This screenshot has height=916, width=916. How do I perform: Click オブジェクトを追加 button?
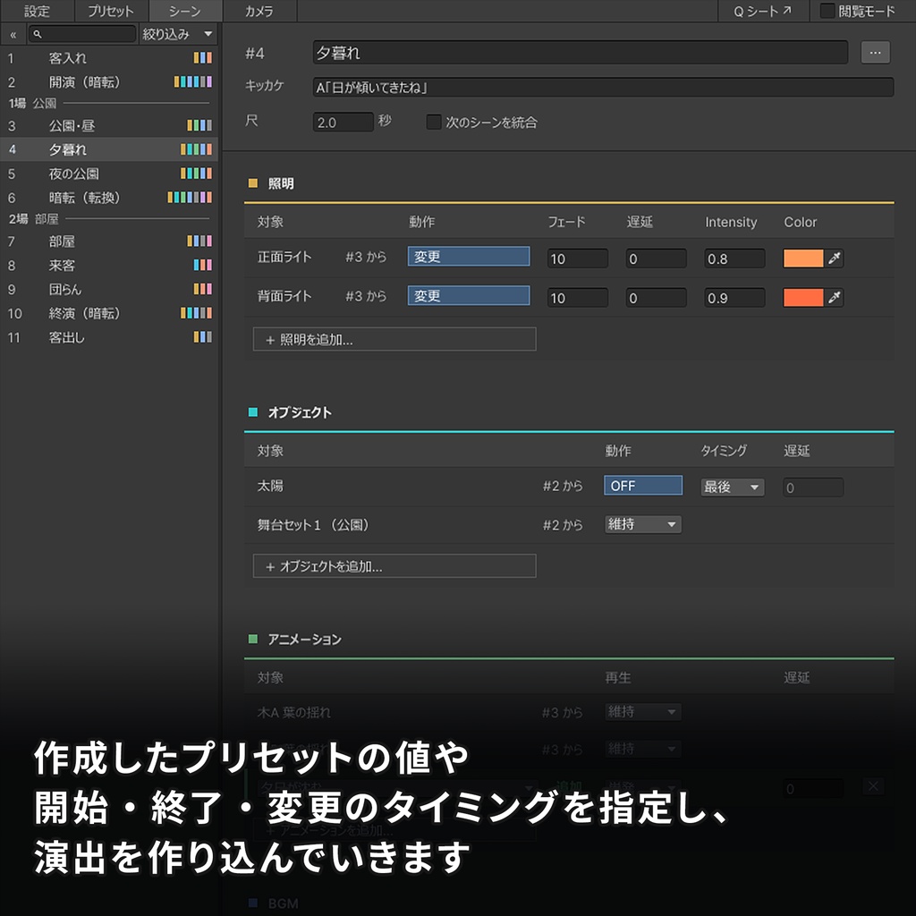pos(394,566)
